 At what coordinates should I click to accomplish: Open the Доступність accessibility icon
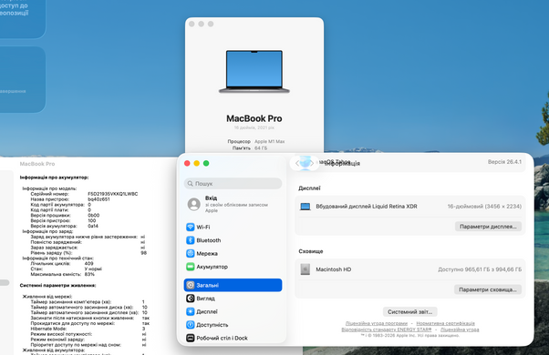(190, 325)
